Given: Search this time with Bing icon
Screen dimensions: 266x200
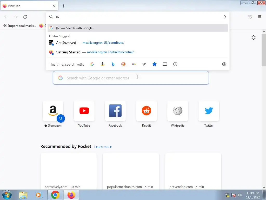Looking at the screenshot, I should pos(113,64).
